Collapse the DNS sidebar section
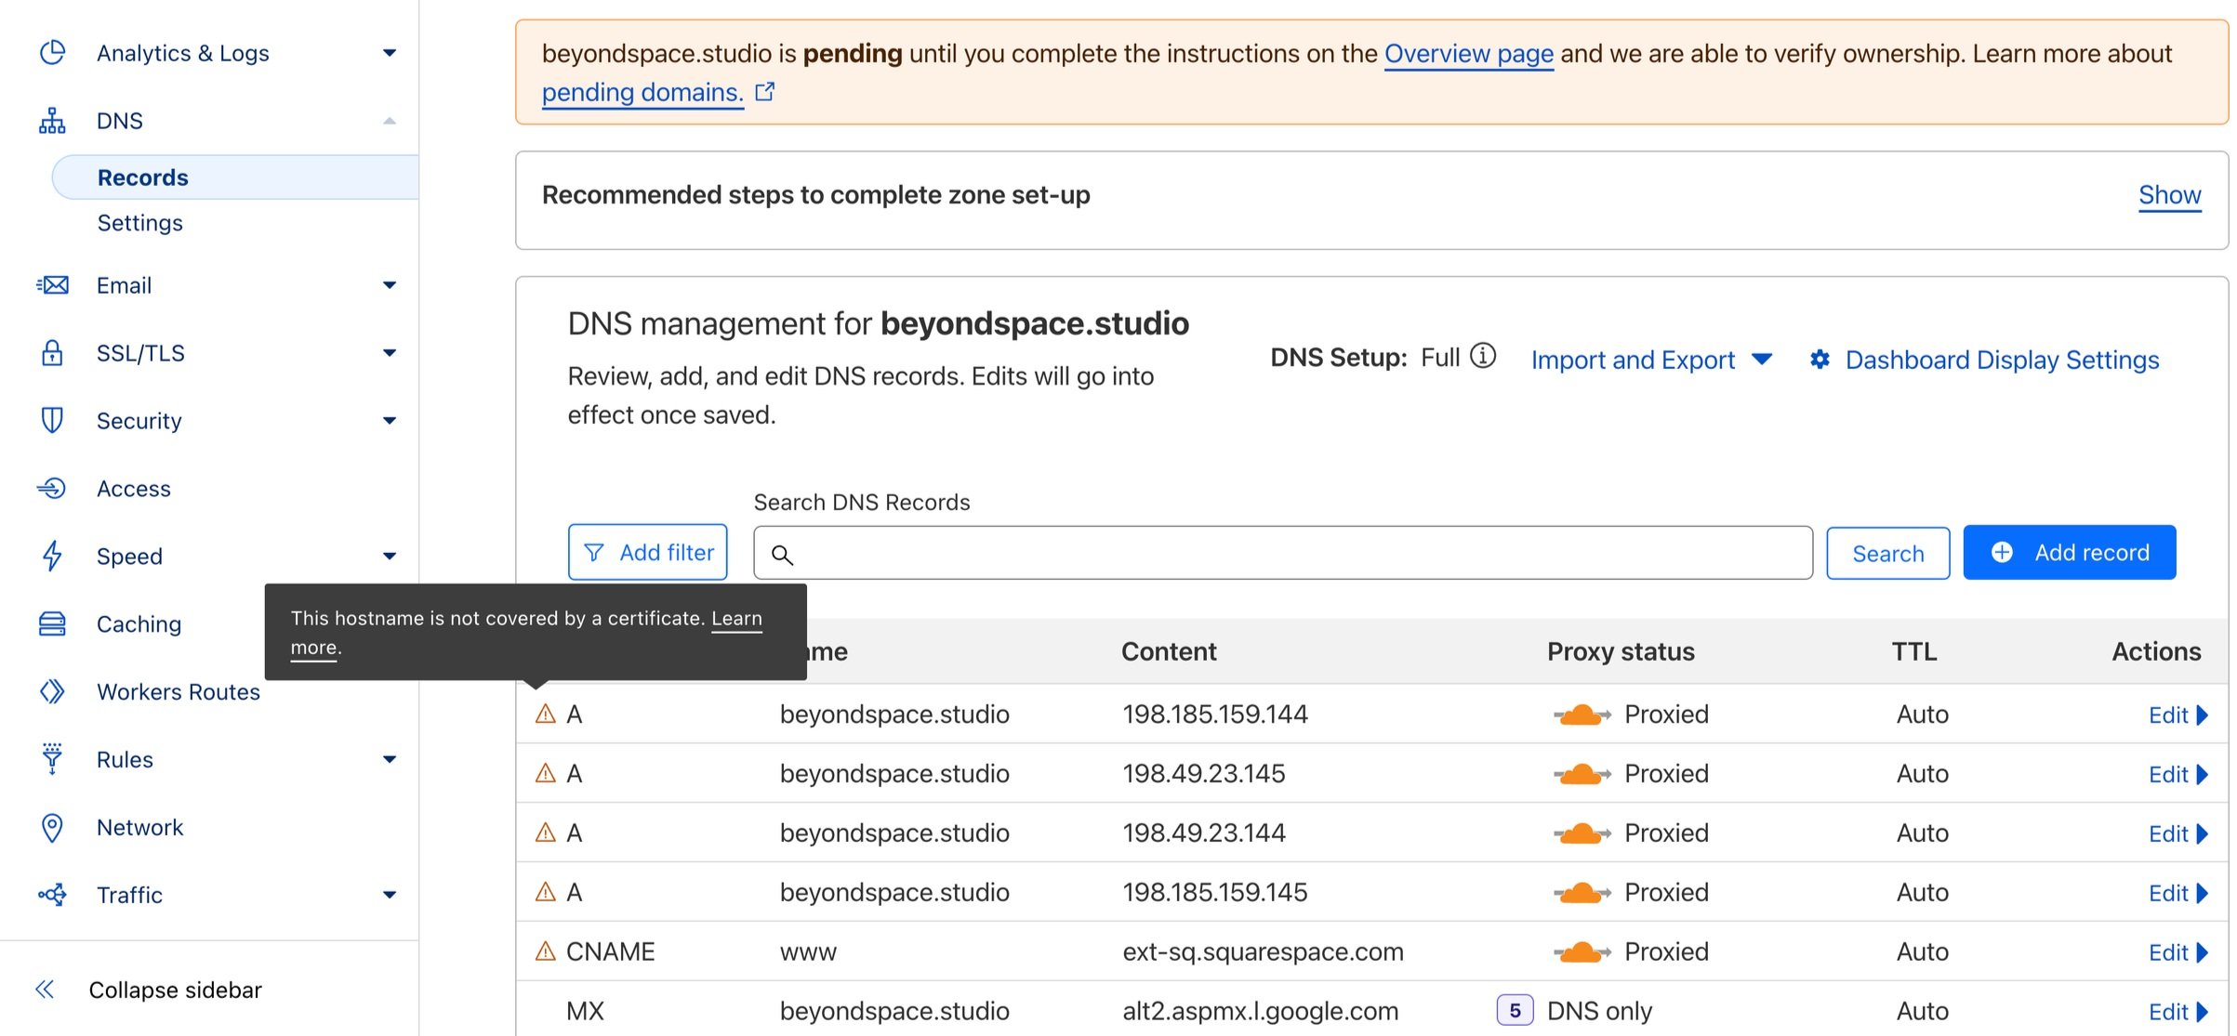This screenshot has height=1036, width=2237. (390, 121)
